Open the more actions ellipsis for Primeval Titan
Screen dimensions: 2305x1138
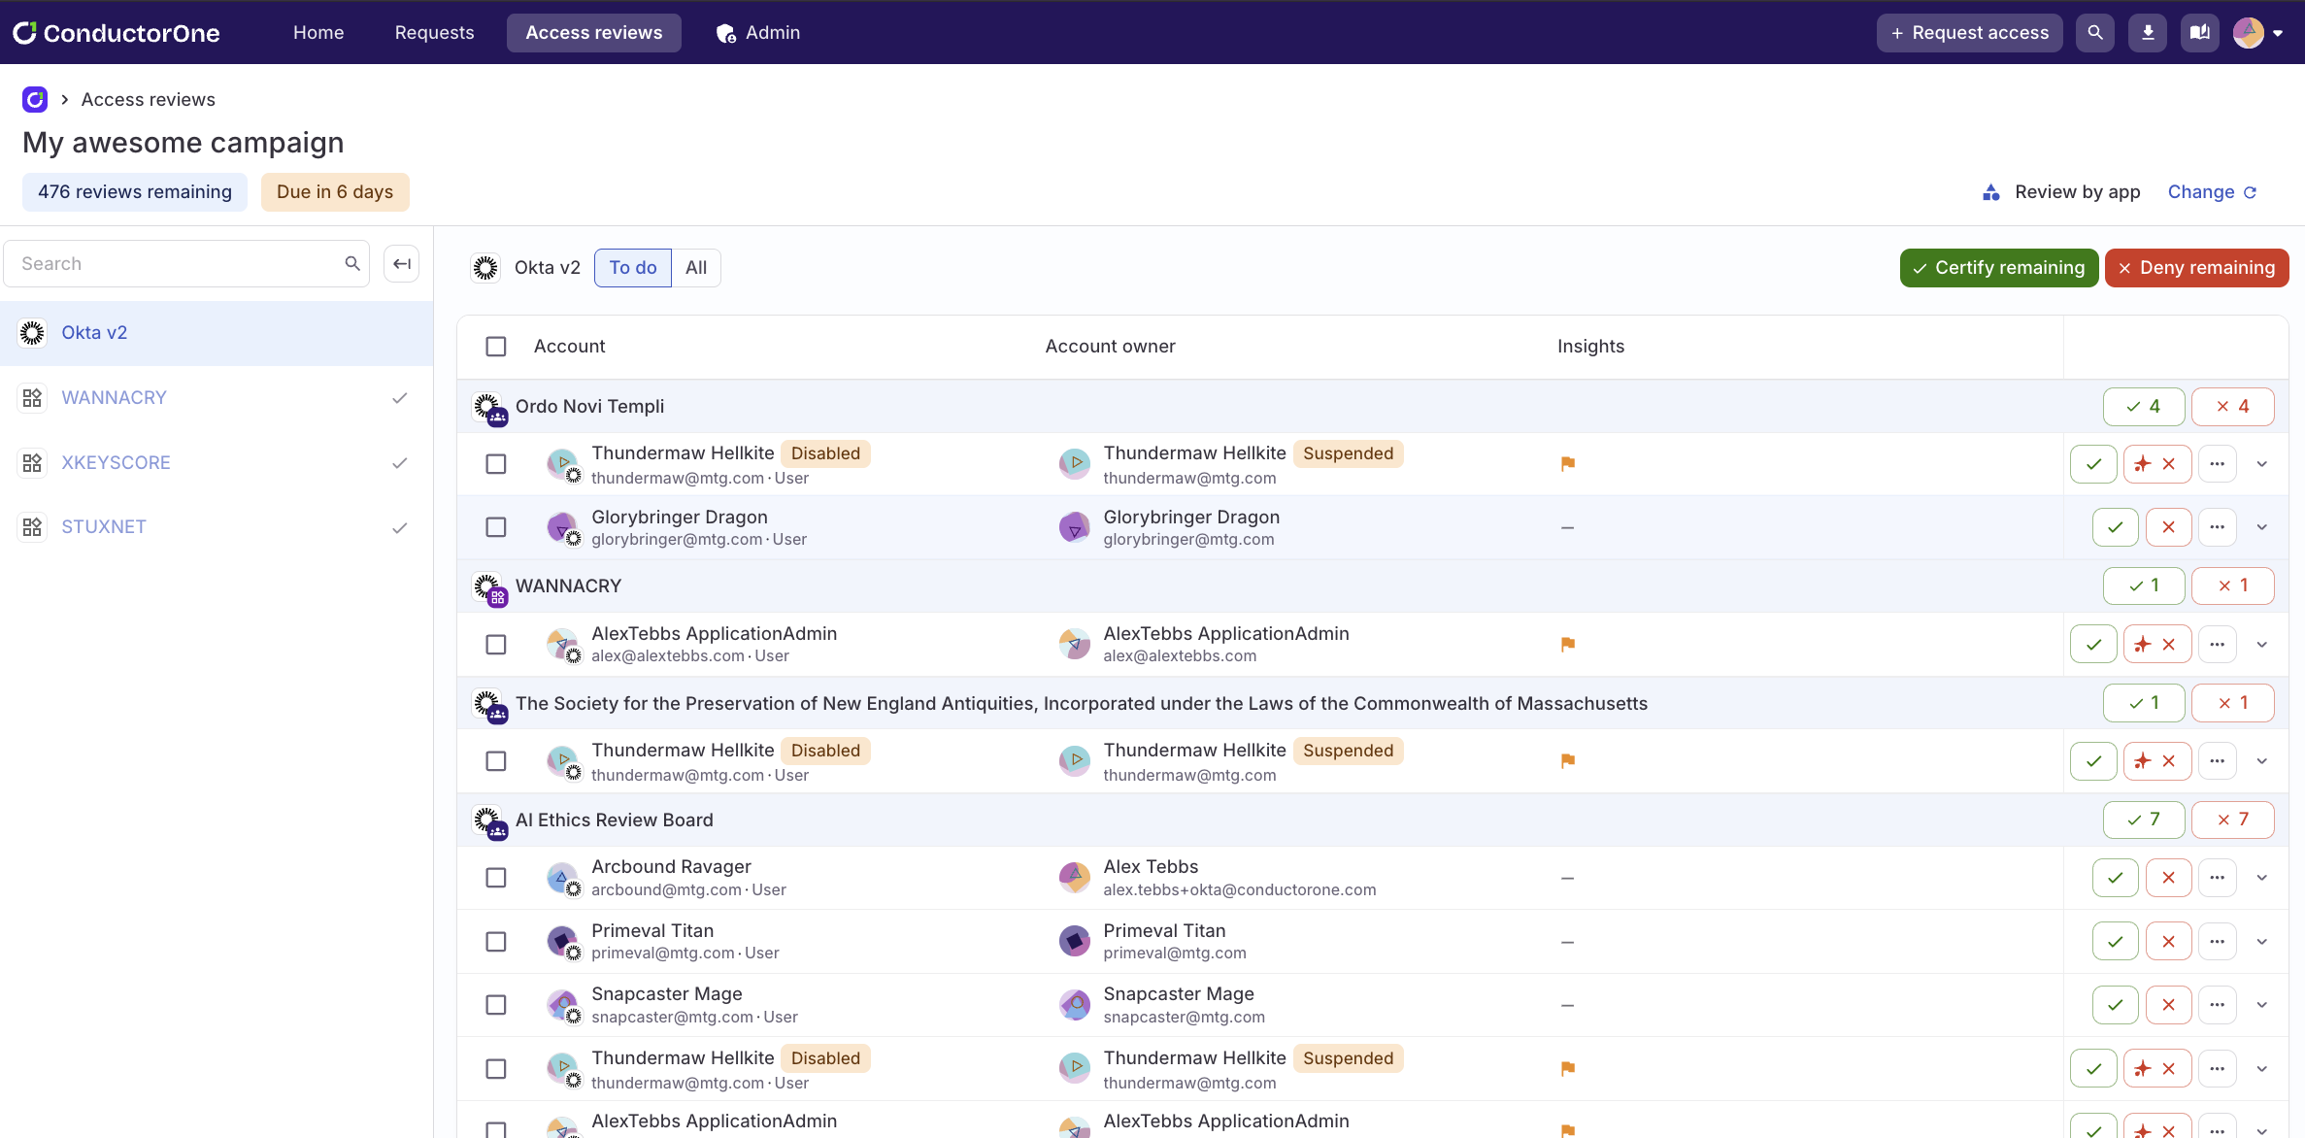(2217, 940)
